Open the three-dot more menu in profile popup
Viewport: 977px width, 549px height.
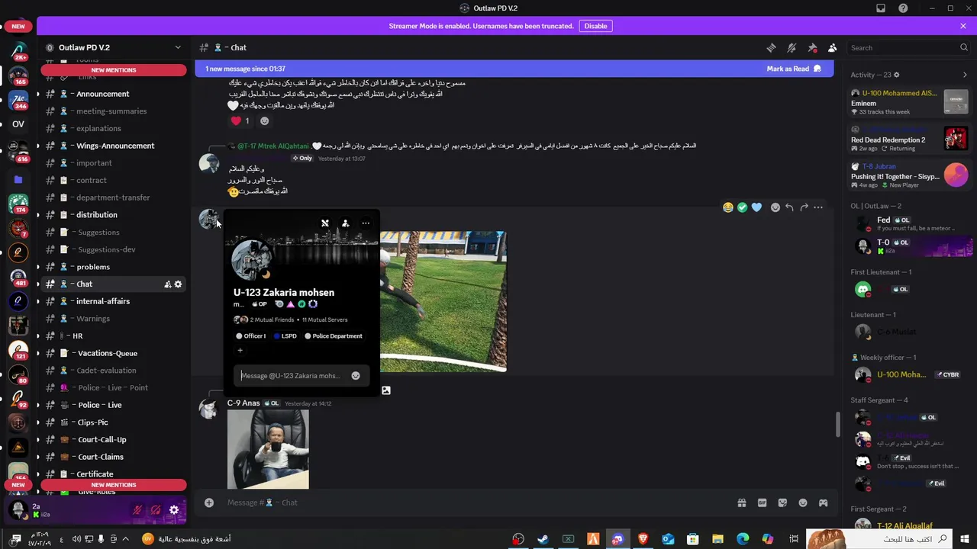(x=366, y=223)
